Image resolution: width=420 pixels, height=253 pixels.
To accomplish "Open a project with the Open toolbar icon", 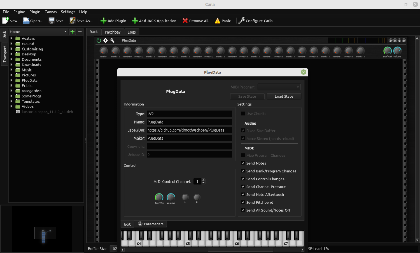I will pos(26,21).
